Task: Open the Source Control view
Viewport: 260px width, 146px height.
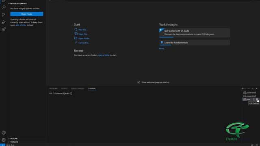Action: click(4, 15)
